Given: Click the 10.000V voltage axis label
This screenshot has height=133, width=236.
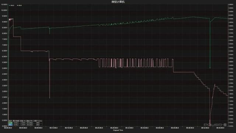Looking at the screenshot, I should click(x=4, y=10).
